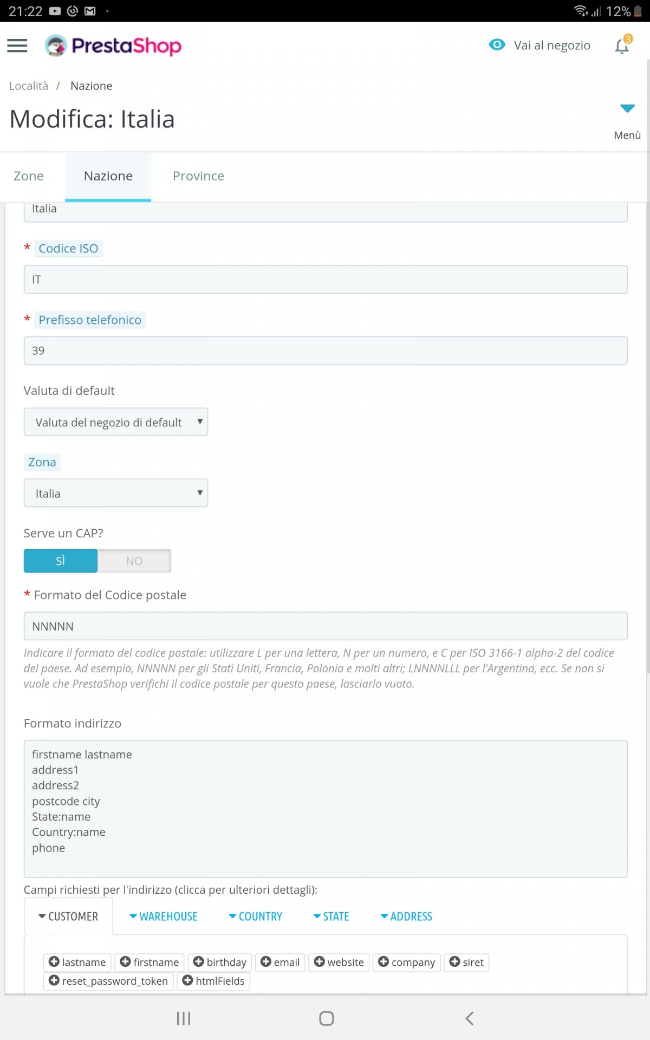Open the Valuta di default dropdown
Screen dimensions: 650x1040
116,422
